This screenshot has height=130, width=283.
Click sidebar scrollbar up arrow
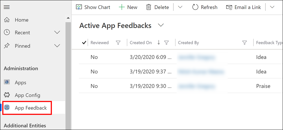tap(68, 18)
